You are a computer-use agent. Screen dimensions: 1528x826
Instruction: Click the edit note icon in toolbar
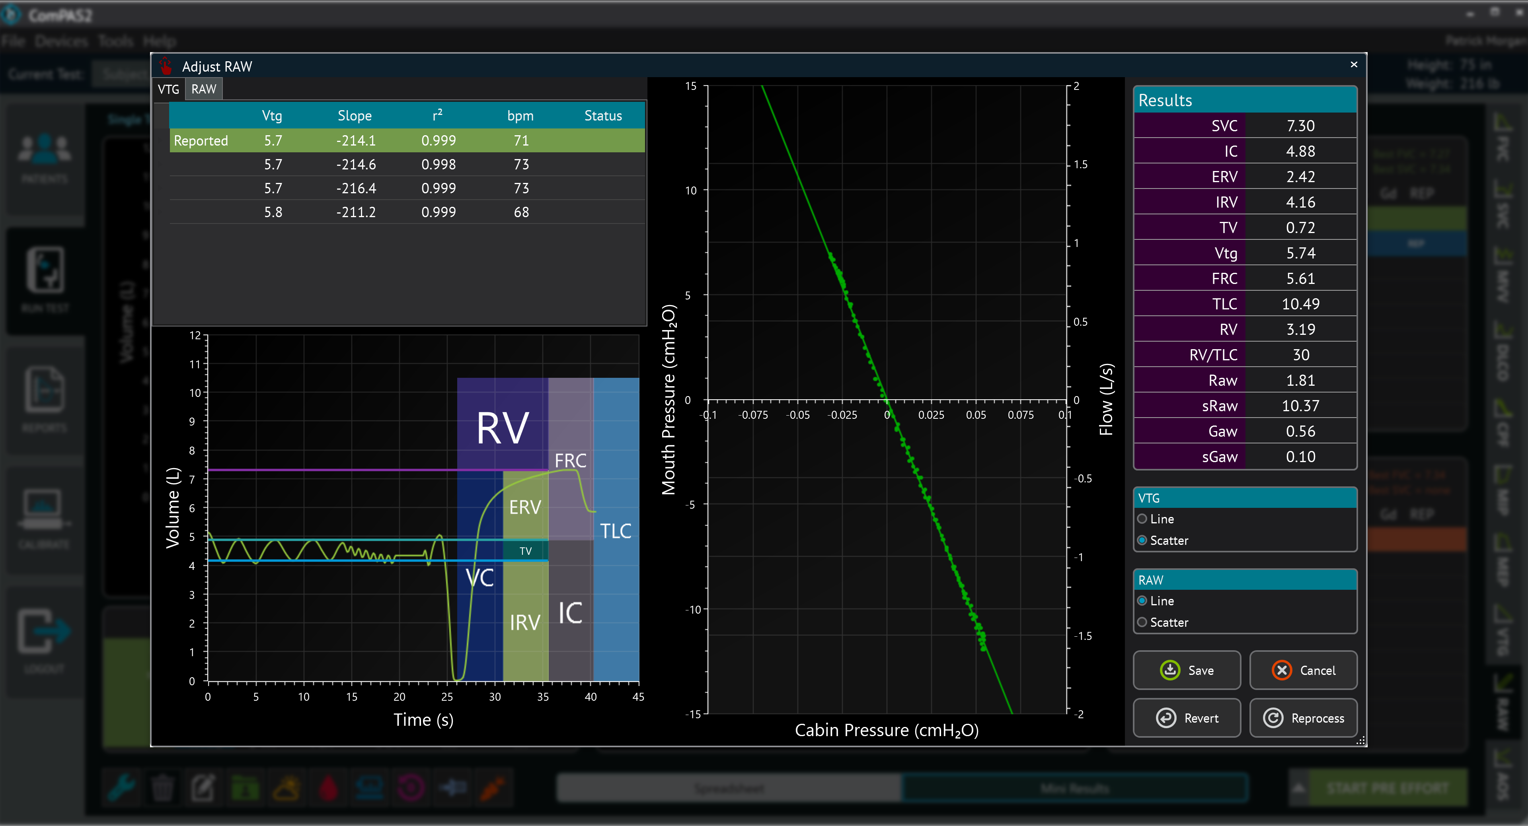203,788
